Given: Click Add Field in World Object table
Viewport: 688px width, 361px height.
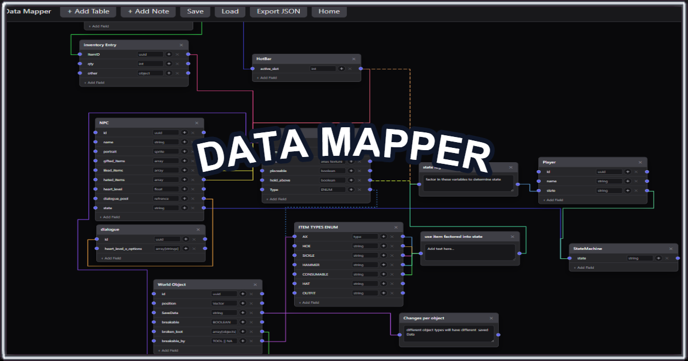Looking at the screenshot, I should [x=167, y=350].
